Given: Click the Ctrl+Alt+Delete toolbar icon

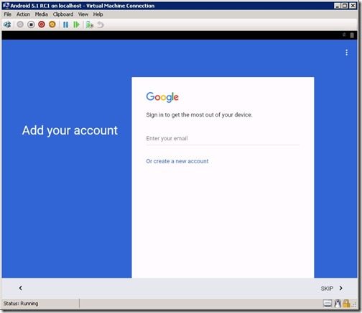Looking at the screenshot, I should pos(7,24).
